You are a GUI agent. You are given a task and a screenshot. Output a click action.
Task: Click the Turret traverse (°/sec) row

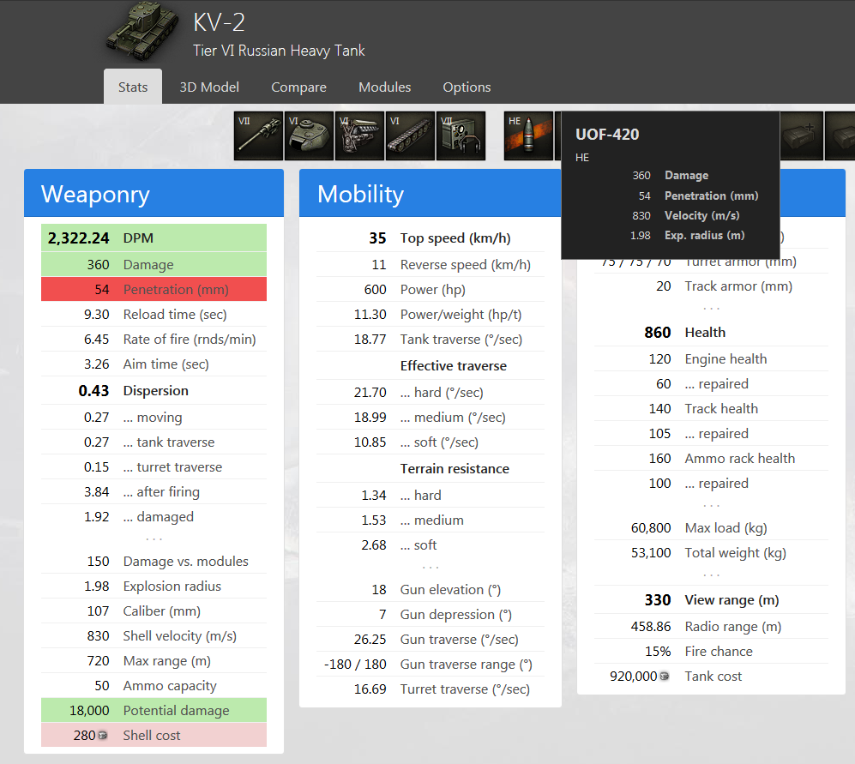(x=431, y=689)
